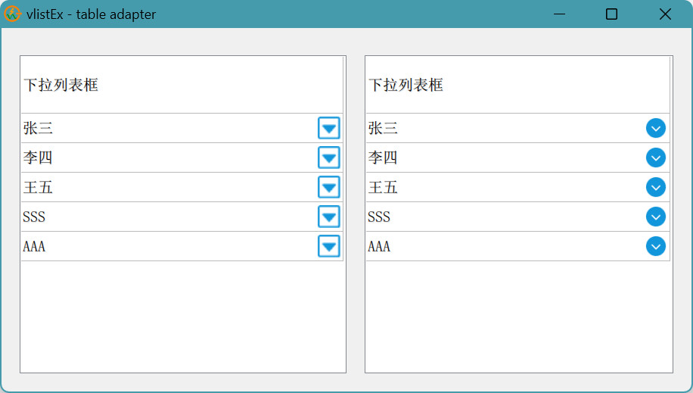Minimize the vlistEx table adapter window
Screen dimensions: 693x393
(560, 14)
